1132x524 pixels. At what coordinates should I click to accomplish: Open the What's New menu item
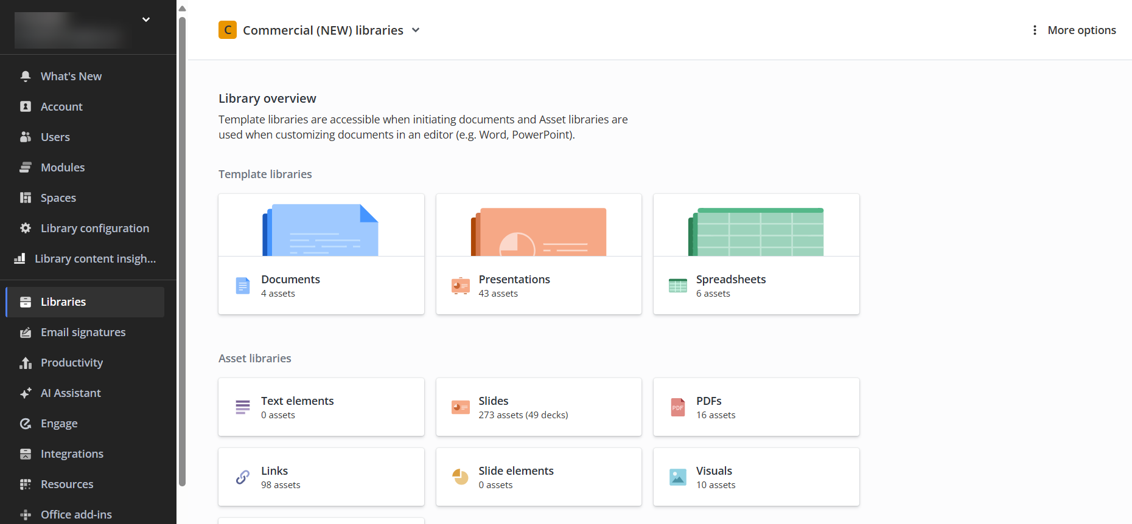[x=85, y=76]
